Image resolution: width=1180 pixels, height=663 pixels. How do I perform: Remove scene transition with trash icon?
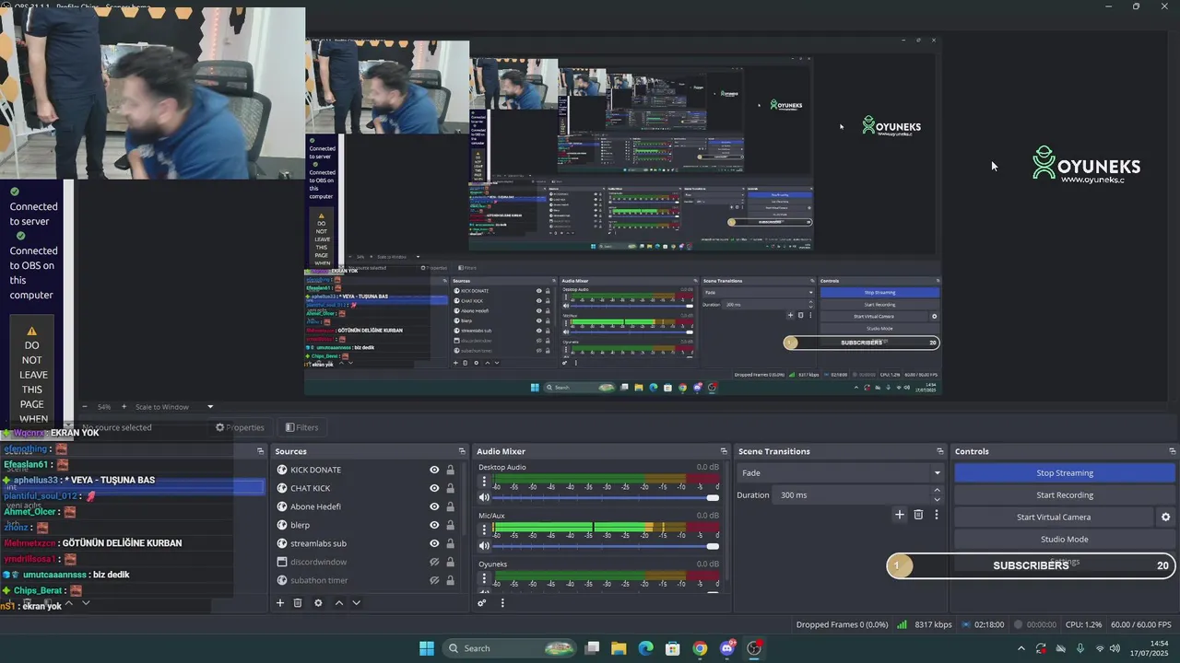918,515
